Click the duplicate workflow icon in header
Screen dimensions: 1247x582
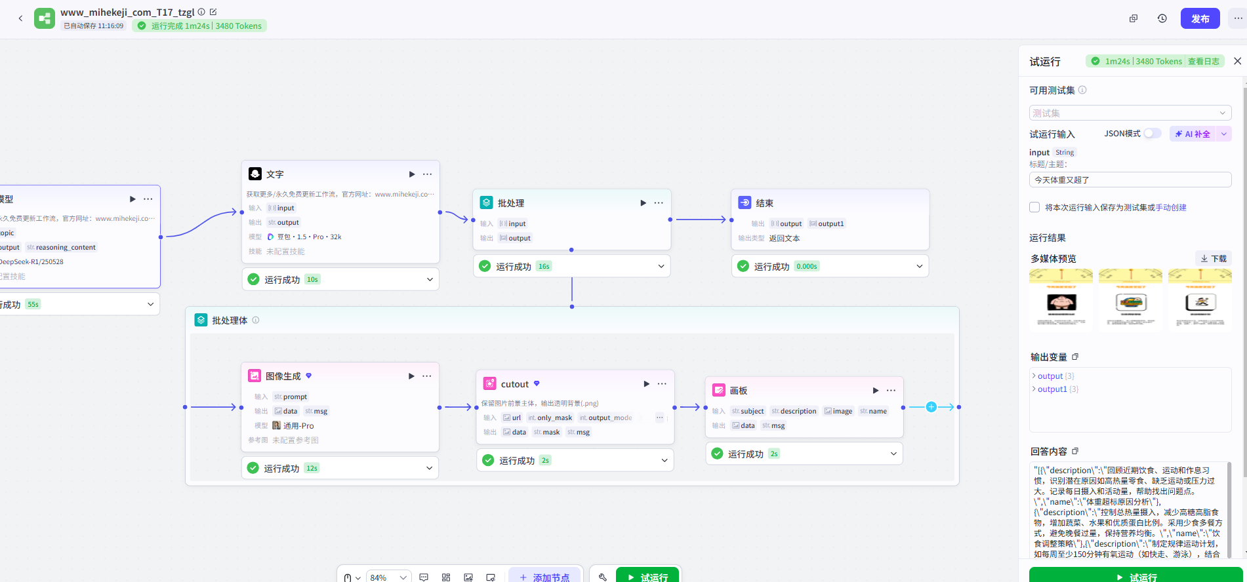click(1133, 18)
